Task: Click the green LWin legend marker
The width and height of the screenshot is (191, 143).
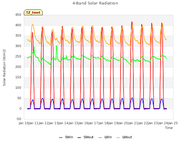Action: [100, 138]
